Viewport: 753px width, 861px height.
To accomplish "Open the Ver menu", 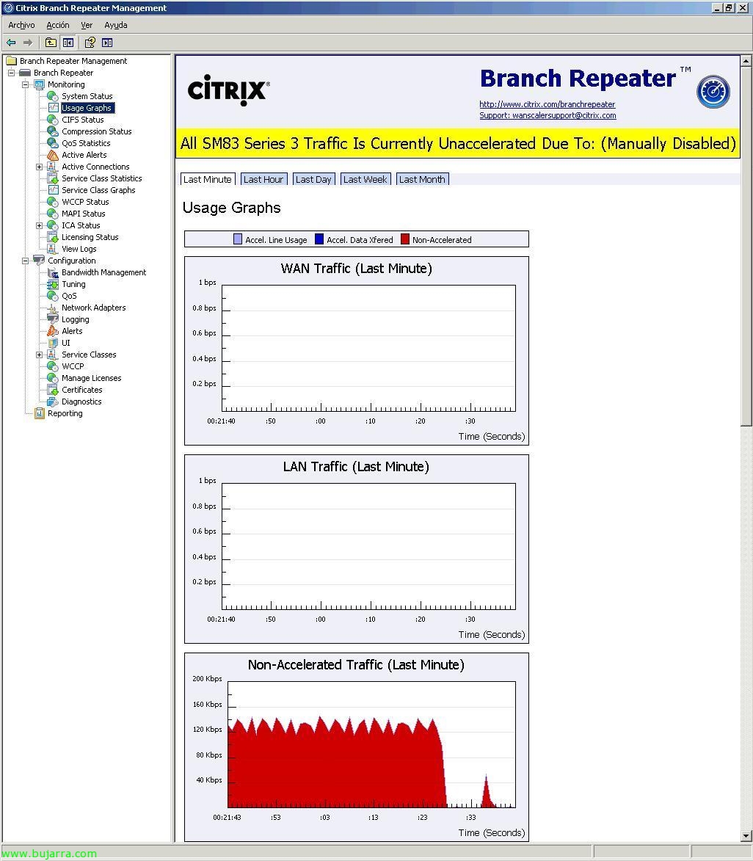I will pyautogui.click(x=86, y=25).
